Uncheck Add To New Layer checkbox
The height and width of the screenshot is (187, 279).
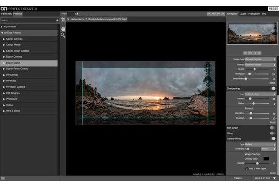(x=247, y=169)
